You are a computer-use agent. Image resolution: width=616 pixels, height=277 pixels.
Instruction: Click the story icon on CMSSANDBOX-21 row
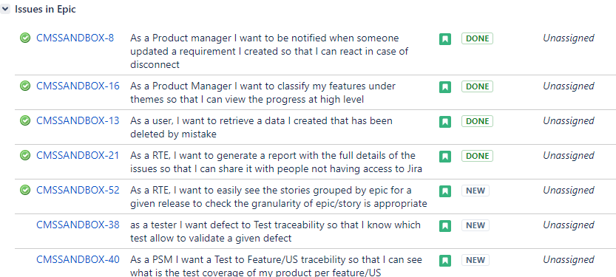pos(445,157)
